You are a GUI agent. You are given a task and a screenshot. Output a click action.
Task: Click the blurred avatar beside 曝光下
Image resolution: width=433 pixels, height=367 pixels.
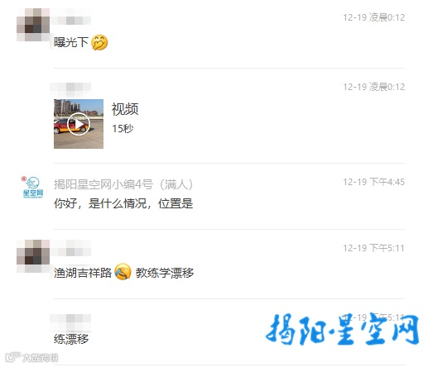tap(33, 25)
